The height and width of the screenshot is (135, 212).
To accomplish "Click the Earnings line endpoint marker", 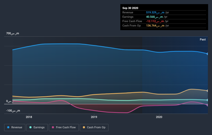I will (208, 100).
